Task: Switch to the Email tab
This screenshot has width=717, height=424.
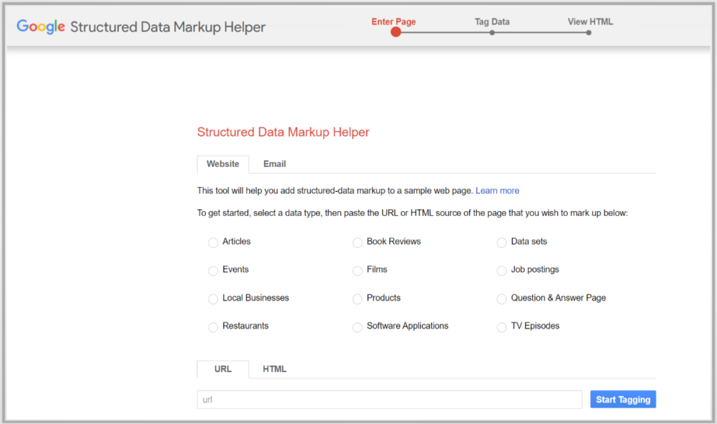Action: coord(274,164)
